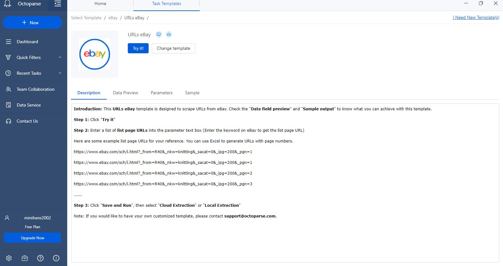Expand the Quick Filters chevron

point(60,57)
